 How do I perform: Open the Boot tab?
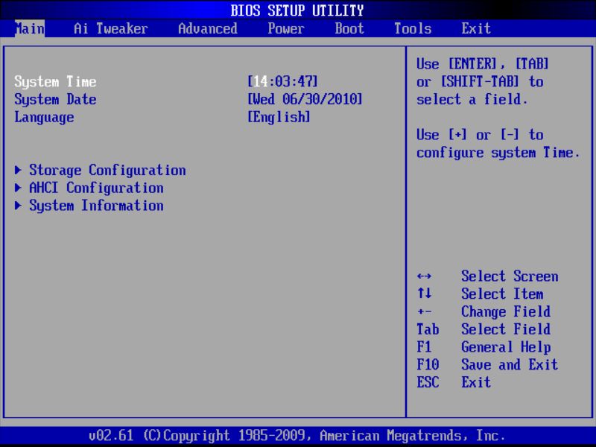(x=349, y=28)
